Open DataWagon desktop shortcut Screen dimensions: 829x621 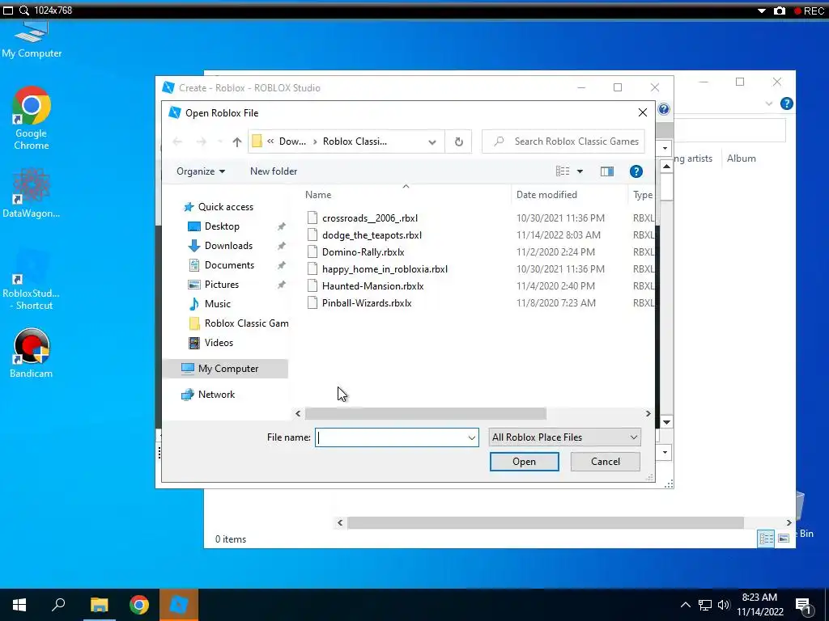[x=32, y=192]
